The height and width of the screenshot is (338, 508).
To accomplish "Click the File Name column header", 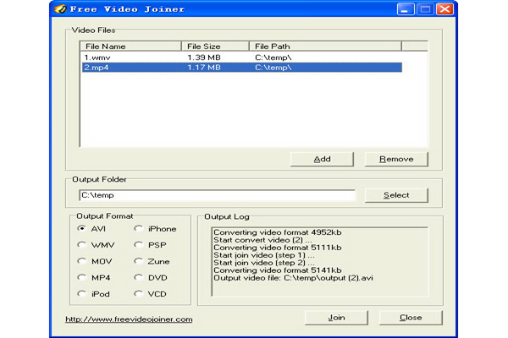I will (130, 46).
